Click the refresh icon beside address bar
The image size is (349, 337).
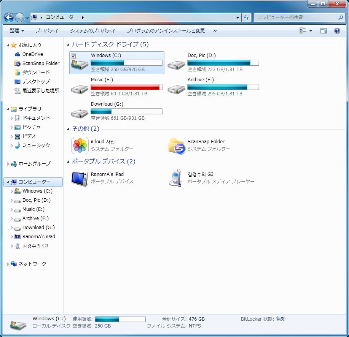(x=246, y=17)
